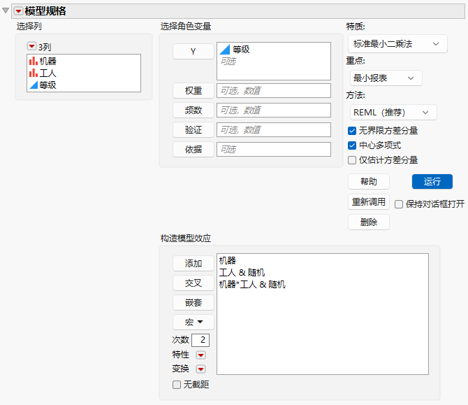Open the 特质 dropdown showing 标准最小二乘法
This screenshot has width=468, height=405.
[397, 44]
